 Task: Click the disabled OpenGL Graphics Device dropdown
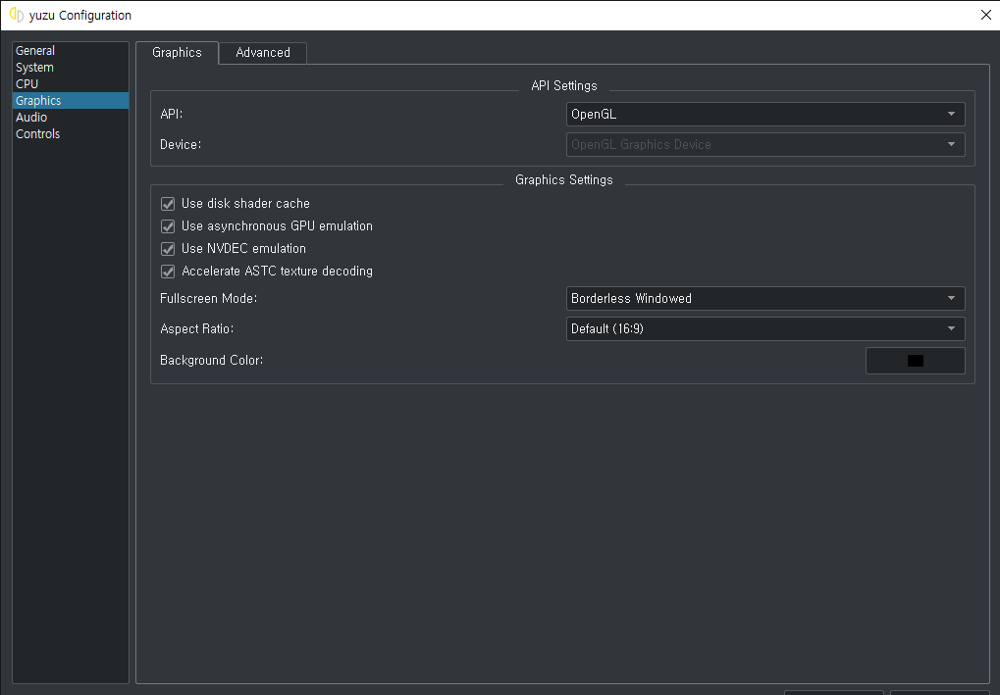[765, 145]
